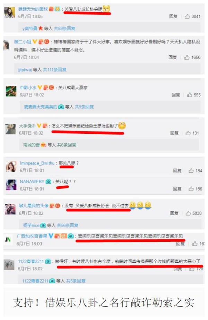
Task: Click the green avatar of 中影小水
Action: [11, 91]
